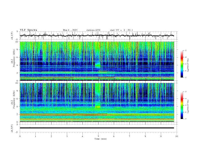Click ch.1 spectrogram frequency tick "8"
The height and width of the screenshot is (153, 199).
18,49
